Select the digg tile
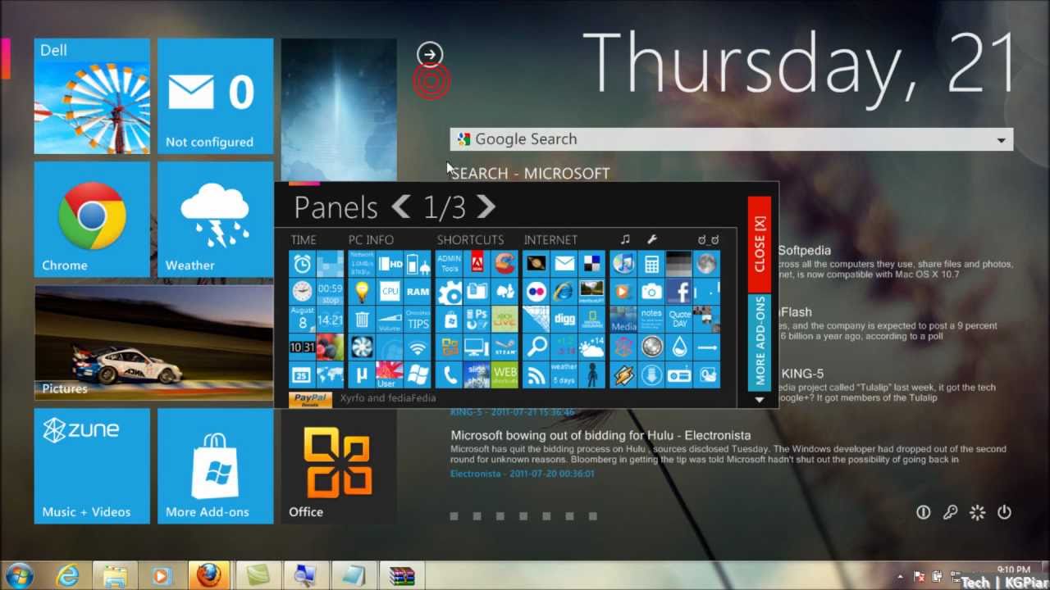Image resolution: width=1050 pixels, height=590 pixels. point(564,319)
